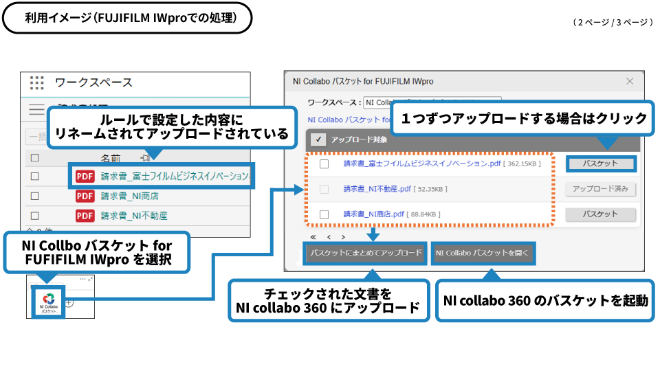Image resolution: width=660 pixels, height=371 pixels.
Task: Click NI Collabo バスケットを開く button
Action: [483, 253]
